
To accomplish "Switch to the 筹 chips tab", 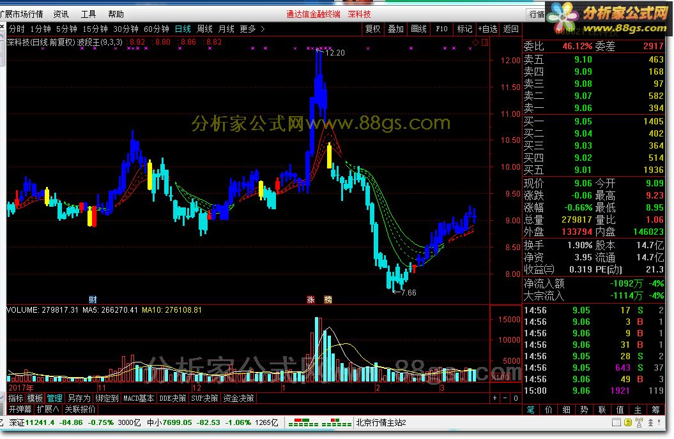I will (x=655, y=410).
